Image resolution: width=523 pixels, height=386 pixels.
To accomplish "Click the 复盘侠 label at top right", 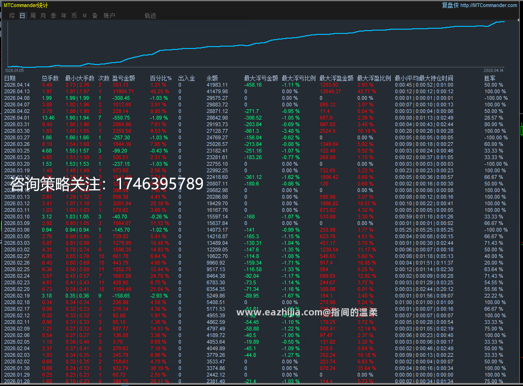I will tap(451, 5).
